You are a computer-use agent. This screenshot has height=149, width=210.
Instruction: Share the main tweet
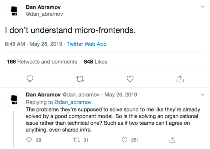180,79
